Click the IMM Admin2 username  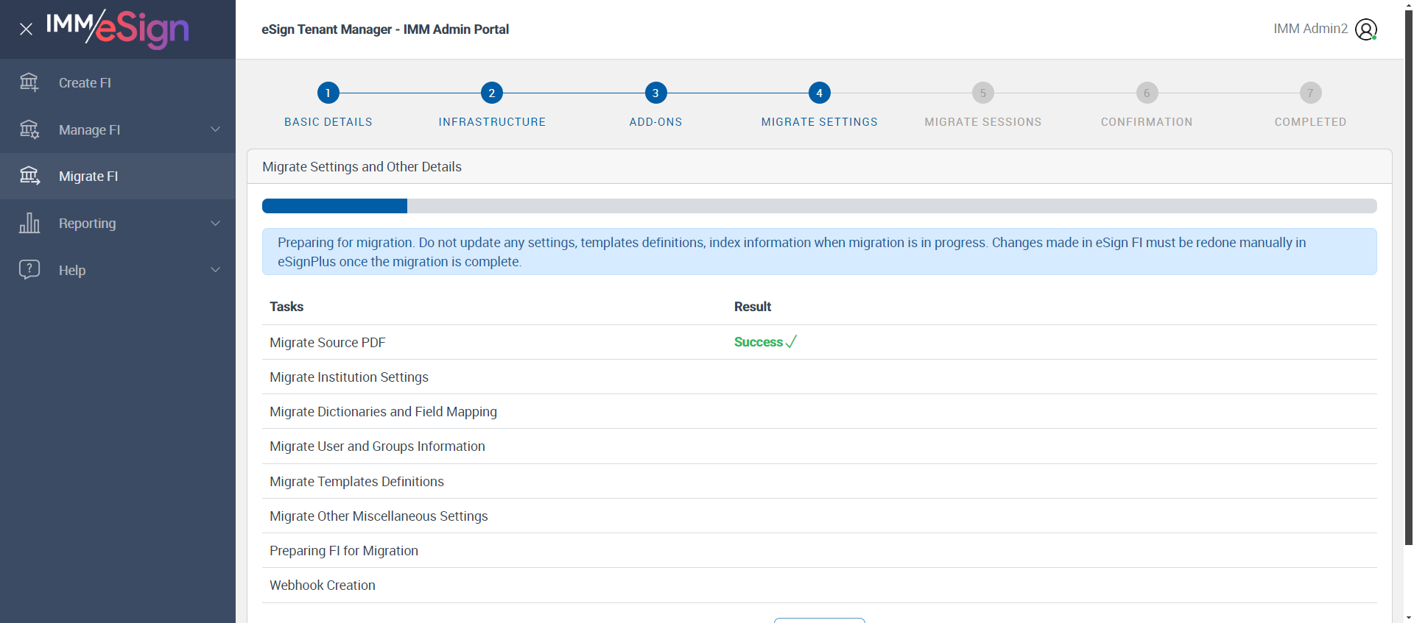click(x=1310, y=29)
